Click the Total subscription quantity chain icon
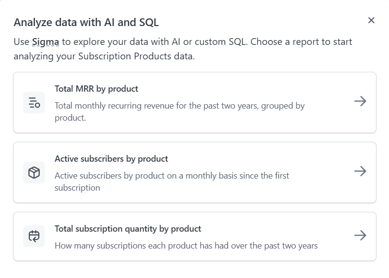This screenshot has height=278, width=389. (x=33, y=236)
